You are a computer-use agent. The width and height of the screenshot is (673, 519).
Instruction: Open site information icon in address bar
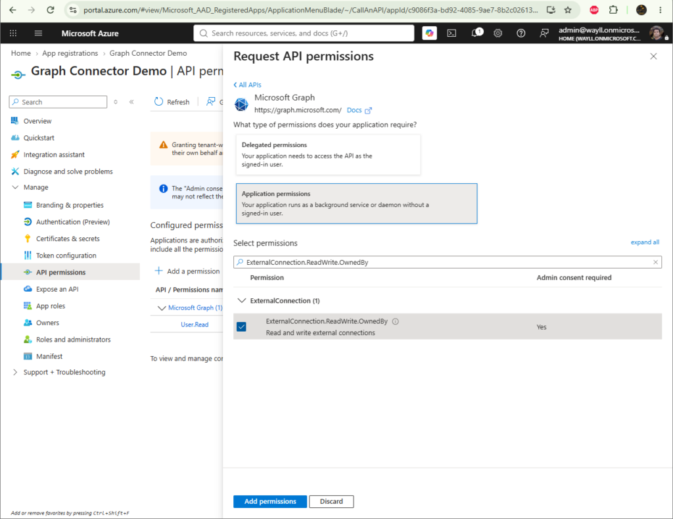(x=73, y=10)
